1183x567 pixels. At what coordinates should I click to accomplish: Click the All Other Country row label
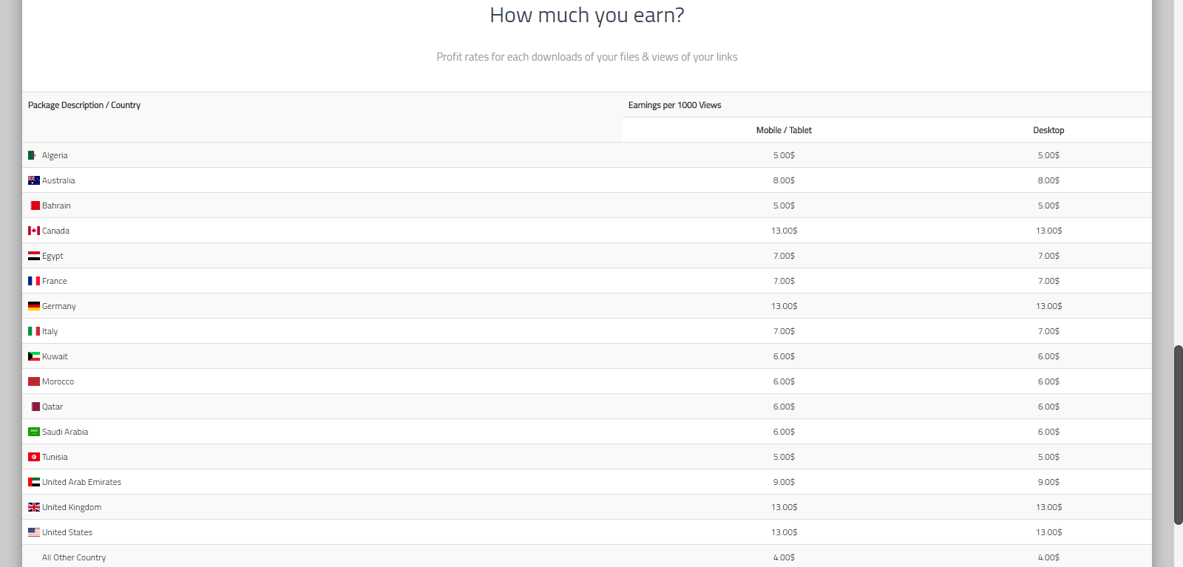(74, 557)
